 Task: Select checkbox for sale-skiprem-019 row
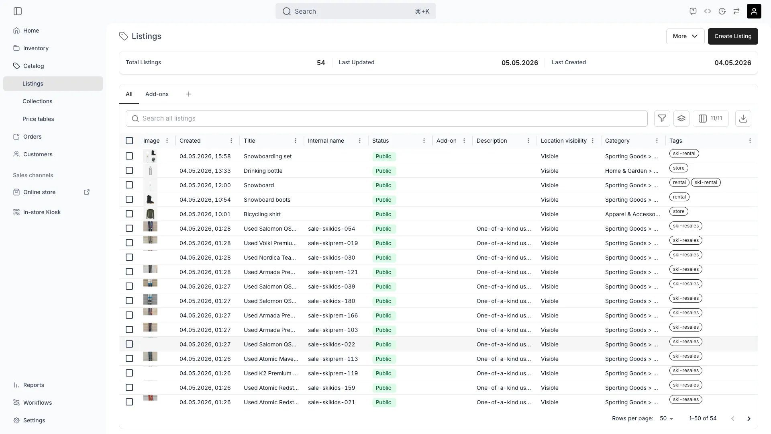point(129,243)
